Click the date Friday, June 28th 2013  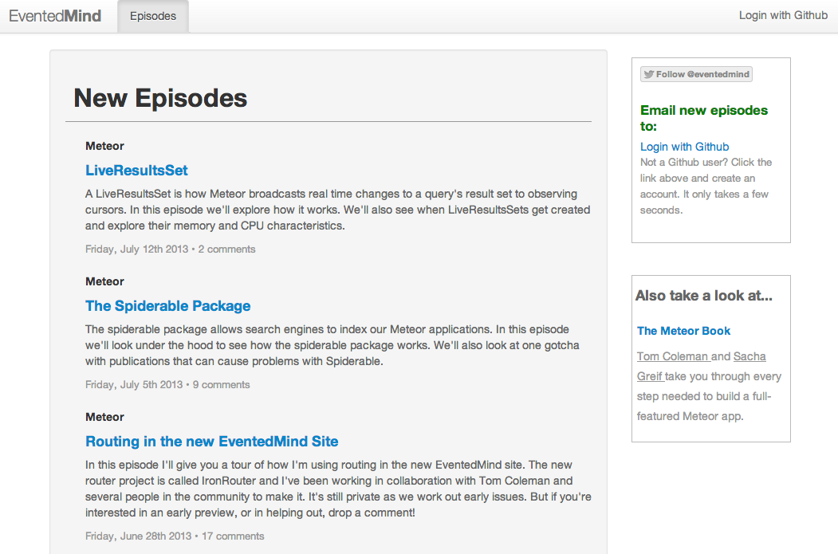coord(138,536)
